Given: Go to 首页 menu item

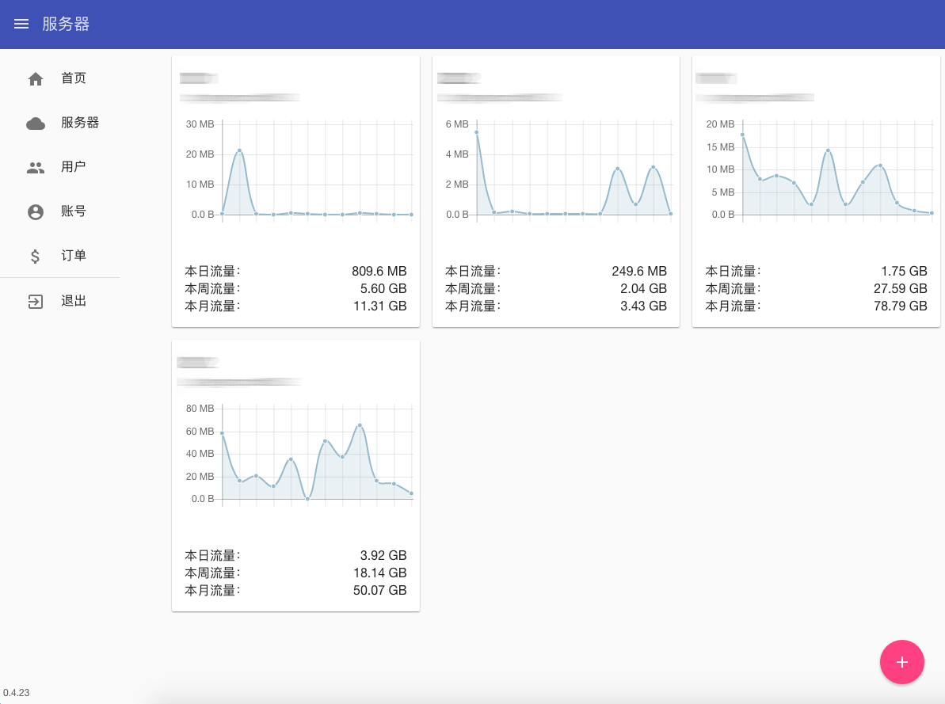Looking at the screenshot, I should (74, 78).
